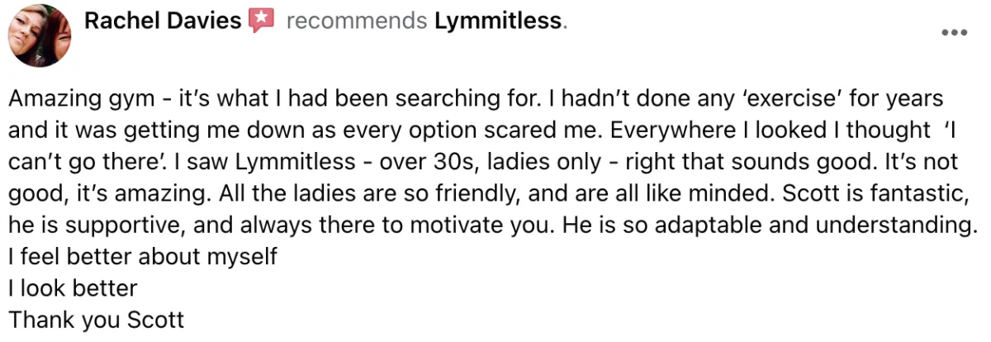Click the 'I look better' line
This screenshot has width=991, height=342.
point(73,288)
